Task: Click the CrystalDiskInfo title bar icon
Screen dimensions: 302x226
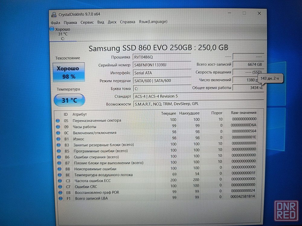Action: [x=54, y=14]
